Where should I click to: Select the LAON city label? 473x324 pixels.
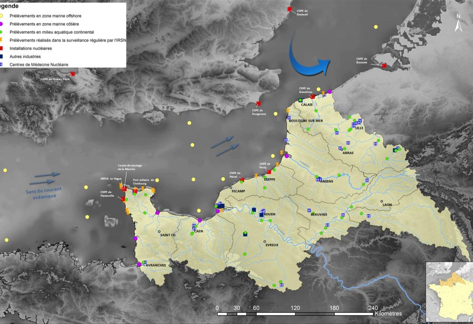(x=388, y=205)
